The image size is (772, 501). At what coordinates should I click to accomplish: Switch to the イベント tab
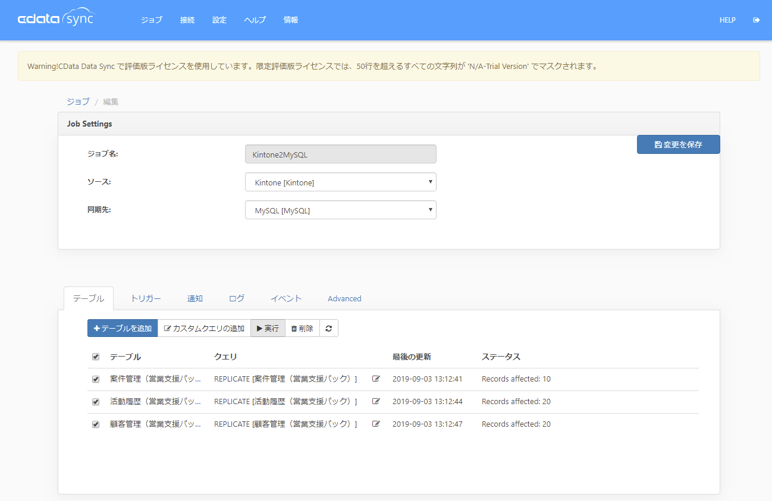tap(286, 298)
